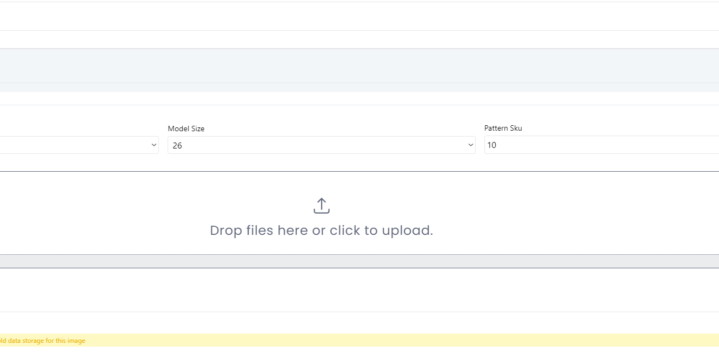Click "Drop files here or click to upload" text
The image size is (719, 352).
321,231
